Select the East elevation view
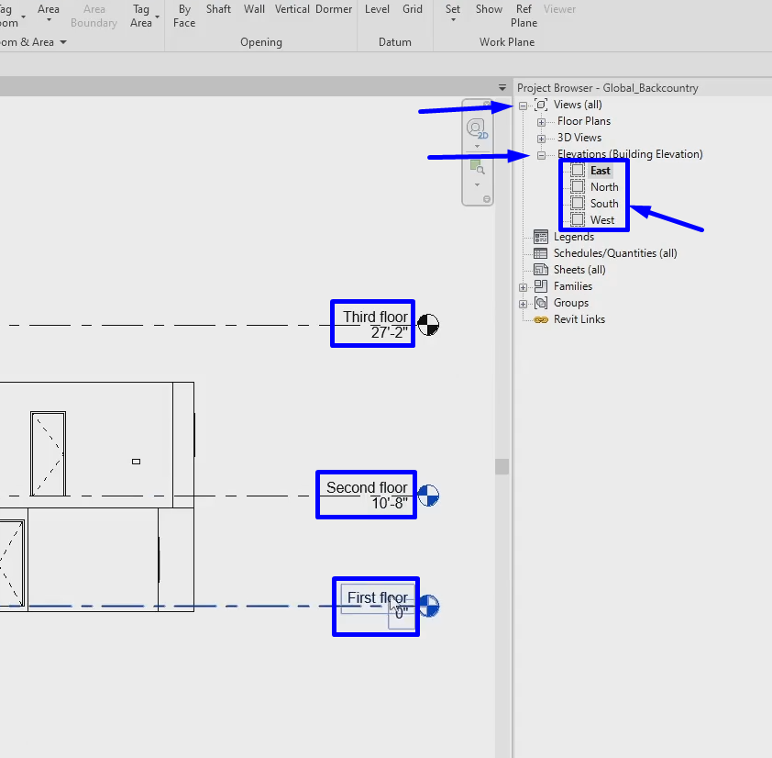Screen dimensions: 772x758 599,170
